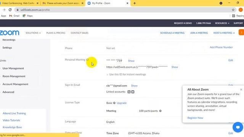Close the Video Conferencing tab
Screen dimensions: 244x137
tap(37, 3)
